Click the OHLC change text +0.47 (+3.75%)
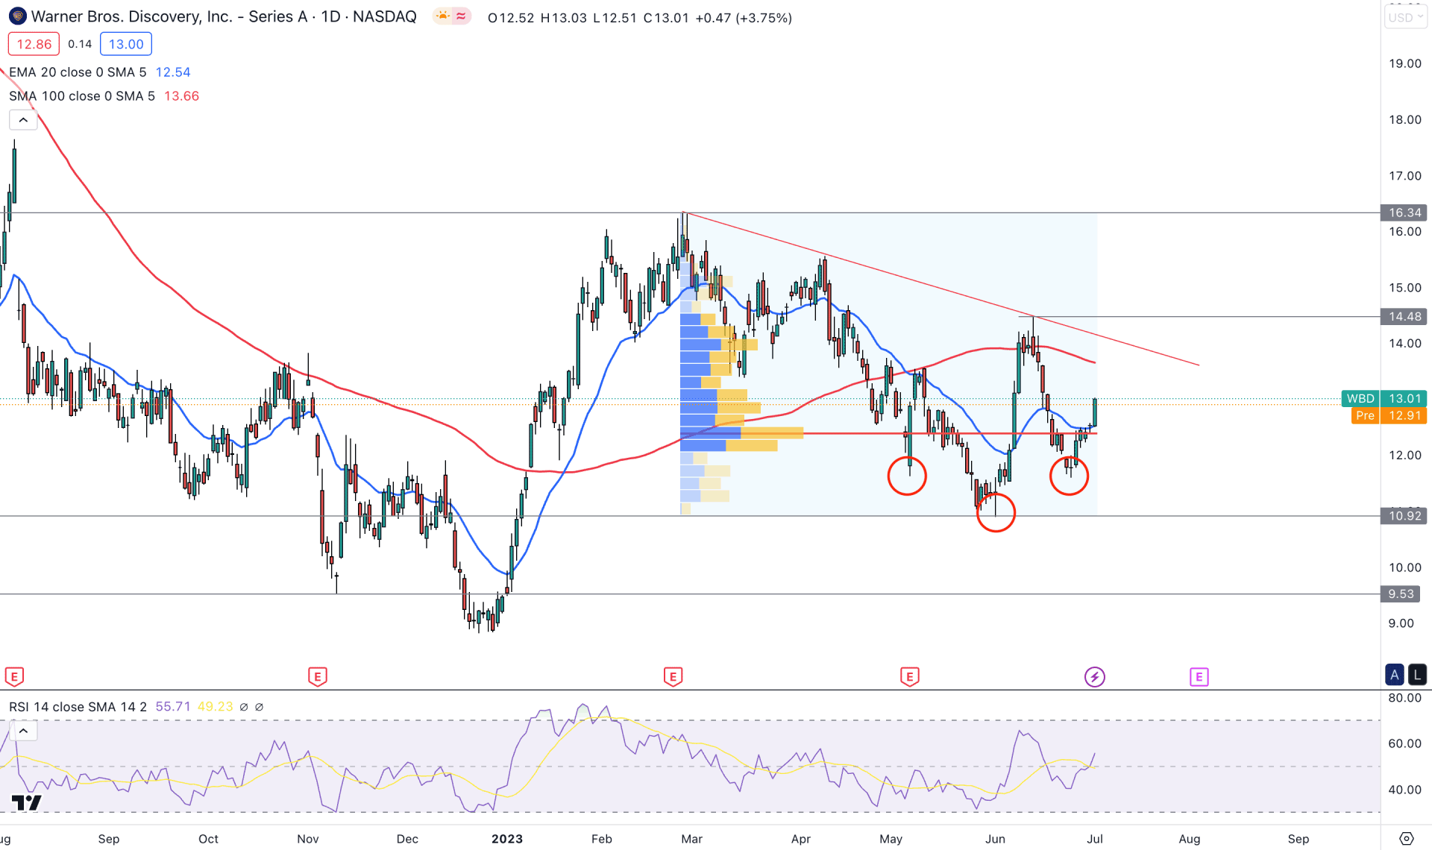Screen dimensions: 1432x850 (x=744, y=18)
